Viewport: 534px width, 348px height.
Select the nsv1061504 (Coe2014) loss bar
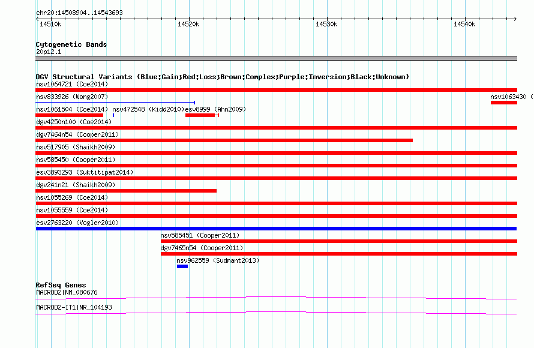(x=69, y=115)
